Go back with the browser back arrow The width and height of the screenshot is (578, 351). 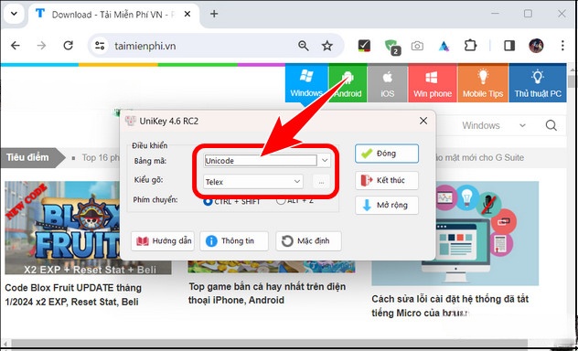[x=16, y=46]
